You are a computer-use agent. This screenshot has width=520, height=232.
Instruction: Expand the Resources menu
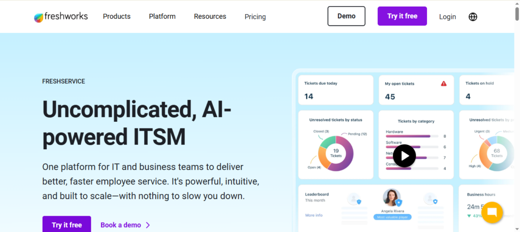pyautogui.click(x=210, y=16)
